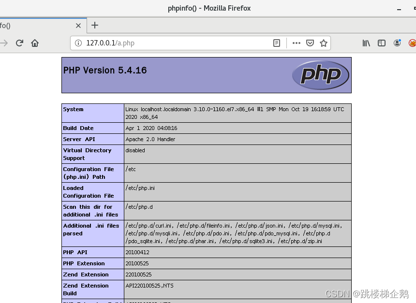Click the 20100525 value
The width and height of the screenshot is (416, 303).
pos(137,263)
